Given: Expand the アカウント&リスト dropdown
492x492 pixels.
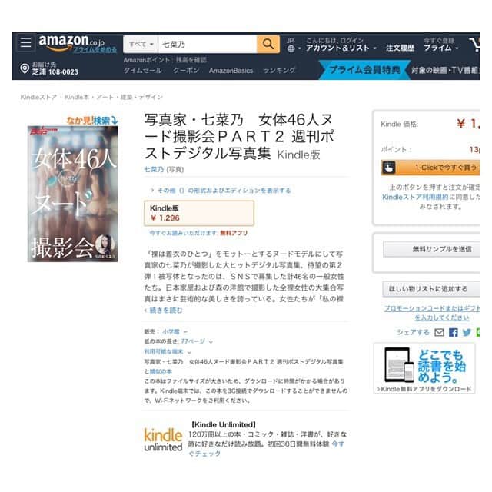Looking at the screenshot, I should pos(341,48).
